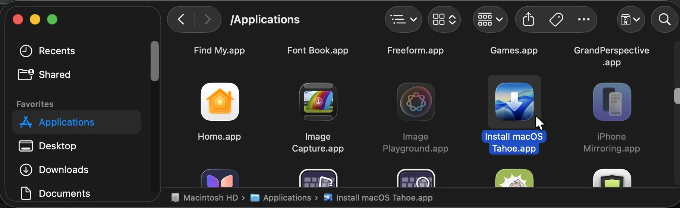Select the Image Playground.app icon
Viewport: 680px width, 208px height.
coord(416,102)
